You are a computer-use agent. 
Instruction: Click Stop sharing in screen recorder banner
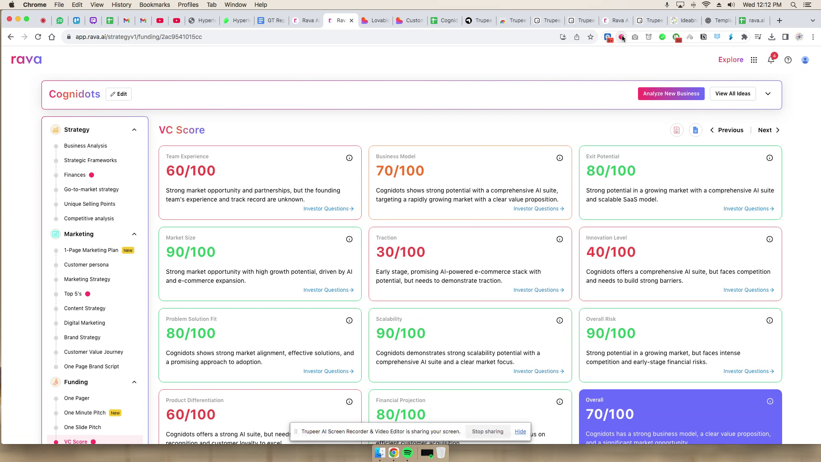(487, 431)
